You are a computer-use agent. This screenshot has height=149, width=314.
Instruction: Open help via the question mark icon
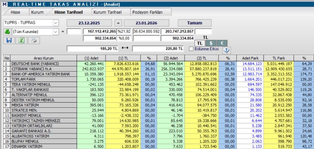[x=227, y=50]
